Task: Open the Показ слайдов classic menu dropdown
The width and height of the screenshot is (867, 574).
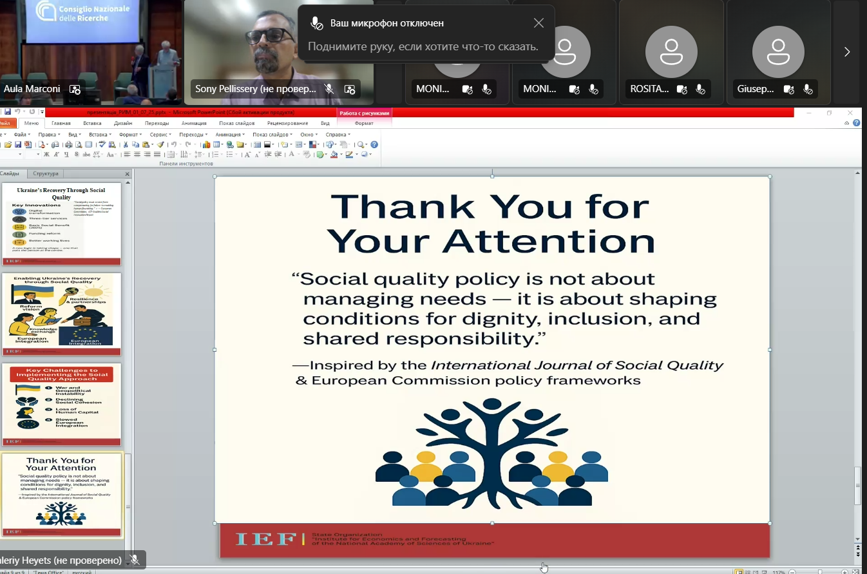Action: pyautogui.click(x=272, y=135)
